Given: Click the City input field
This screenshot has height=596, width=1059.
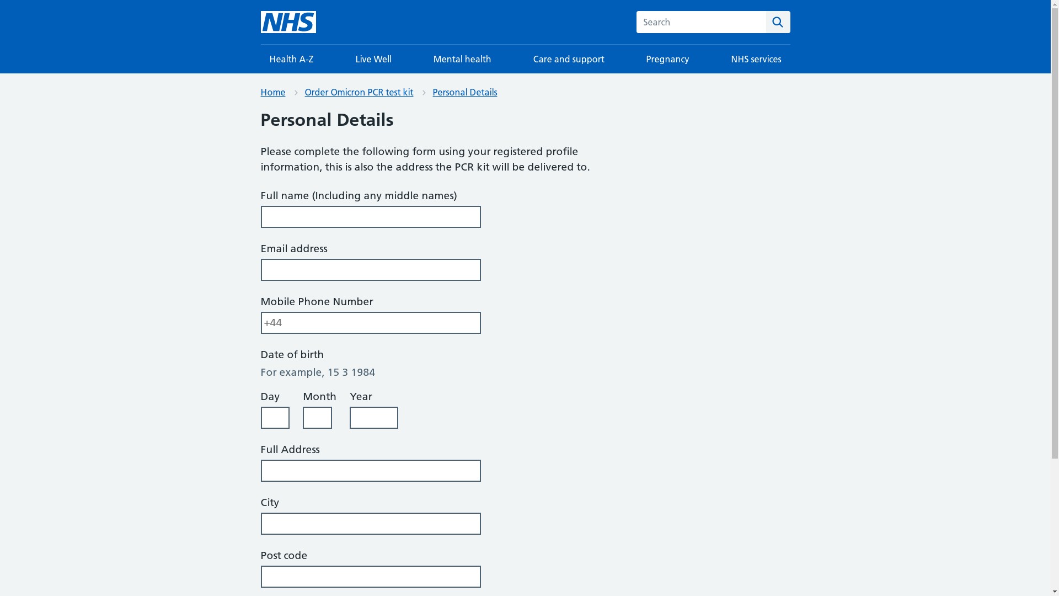Looking at the screenshot, I should (x=370, y=523).
